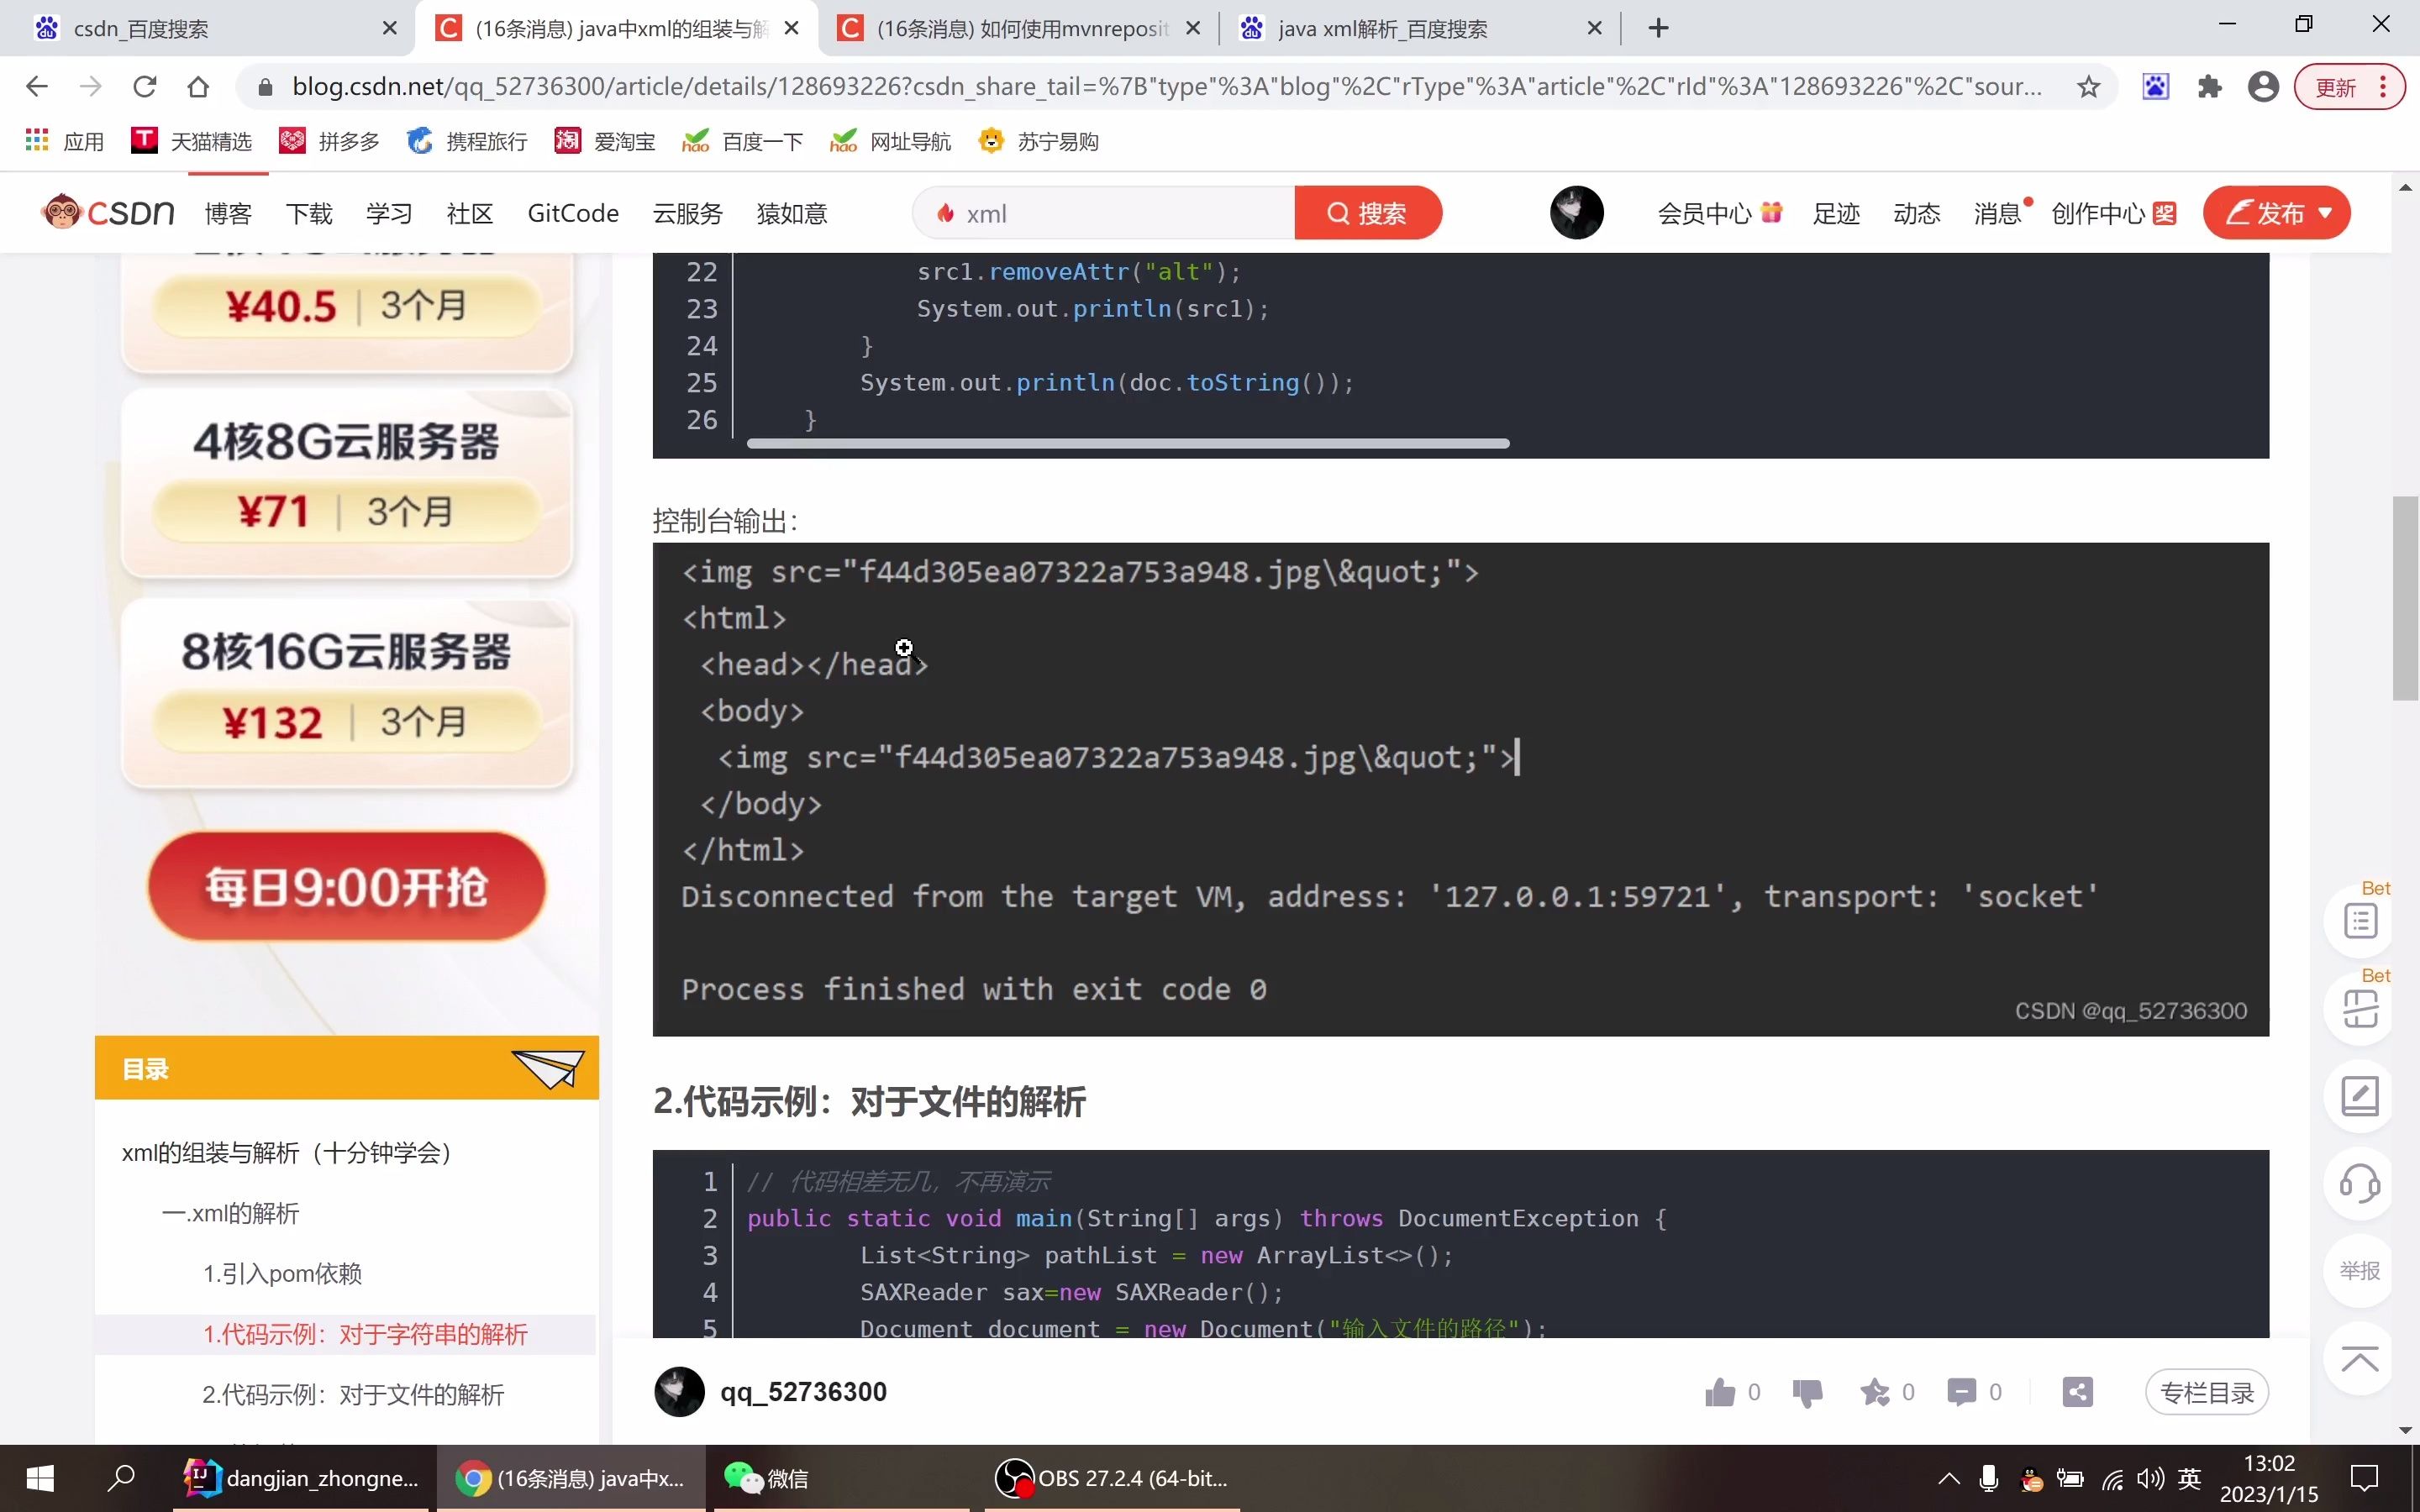Click the paper plane icon on 目录 panel
This screenshot has width=2420, height=1512.
[x=547, y=1068]
